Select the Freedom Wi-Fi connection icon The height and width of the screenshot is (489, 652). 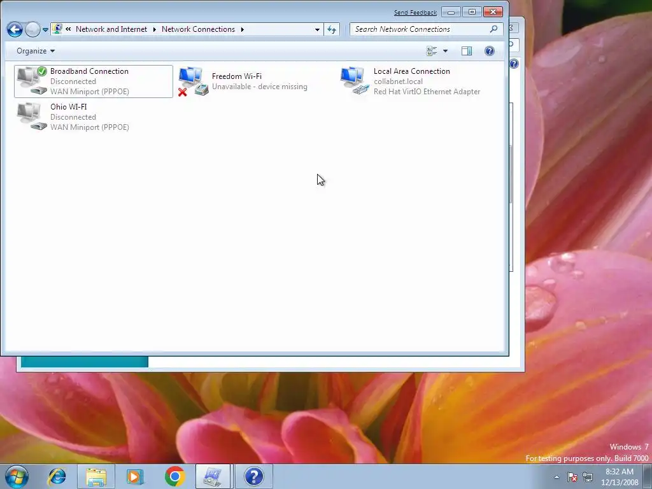pyautogui.click(x=194, y=81)
